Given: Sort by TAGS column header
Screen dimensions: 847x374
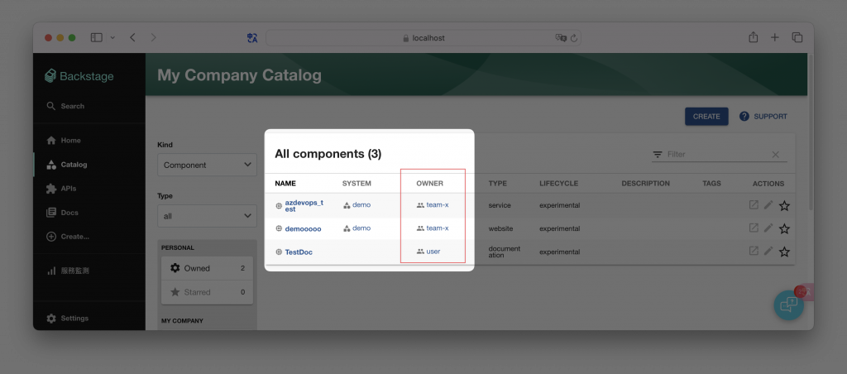Looking at the screenshot, I should pos(711,183).
